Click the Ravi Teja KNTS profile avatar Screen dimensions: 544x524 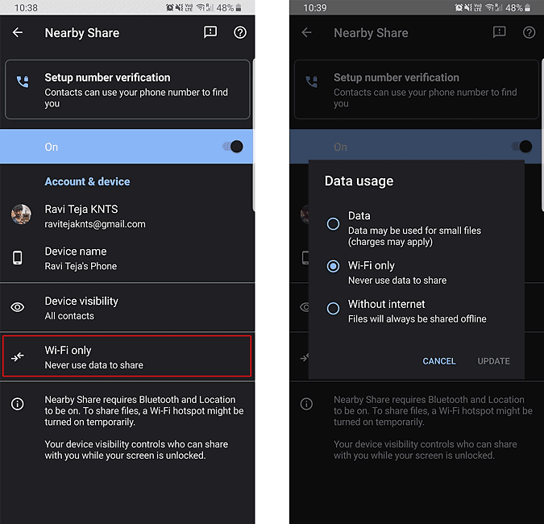tap(21, 214)
